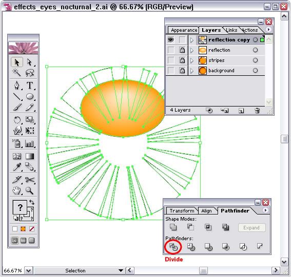
Task: Delete the selected layer with trash icon
Action: tap(257, 111)
